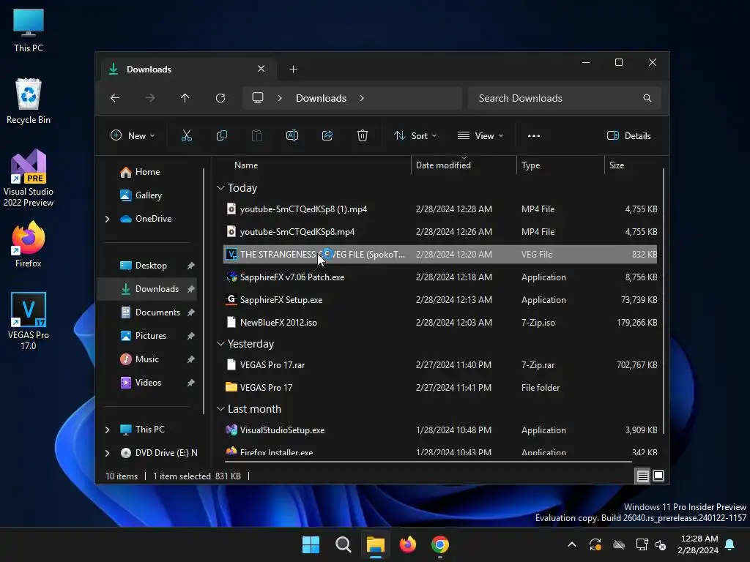Add a new tab

click(x=293, y=70)
